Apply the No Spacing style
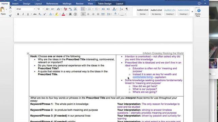This screenshot has width=218, height=122. tap(156, 12)
